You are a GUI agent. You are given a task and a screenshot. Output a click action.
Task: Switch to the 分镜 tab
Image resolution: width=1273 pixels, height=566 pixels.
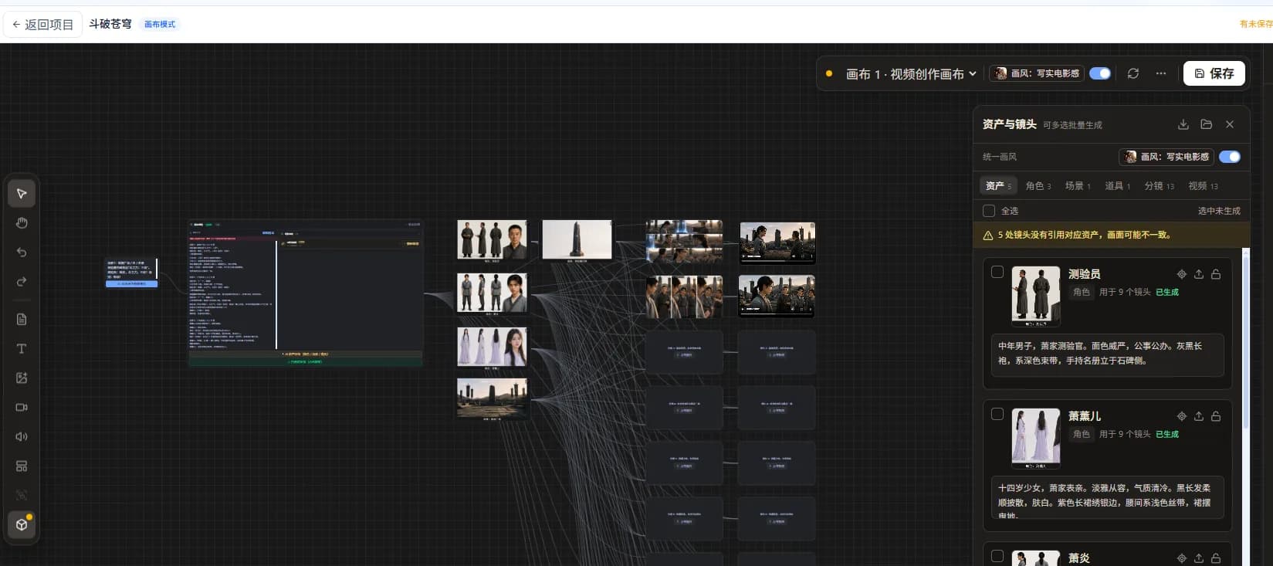(x=1160, y=186)
